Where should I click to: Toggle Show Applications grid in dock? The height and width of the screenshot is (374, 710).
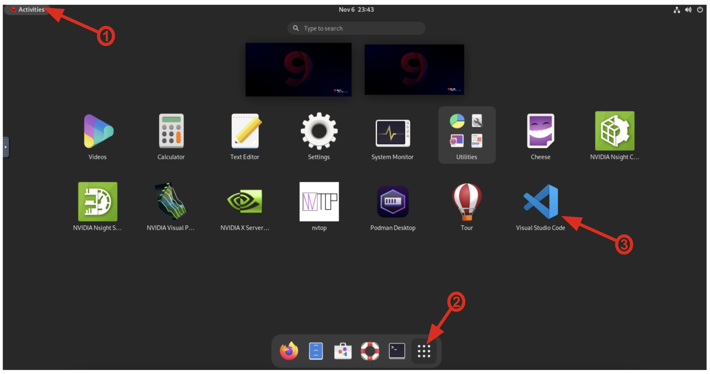click(x=424, y=351)
